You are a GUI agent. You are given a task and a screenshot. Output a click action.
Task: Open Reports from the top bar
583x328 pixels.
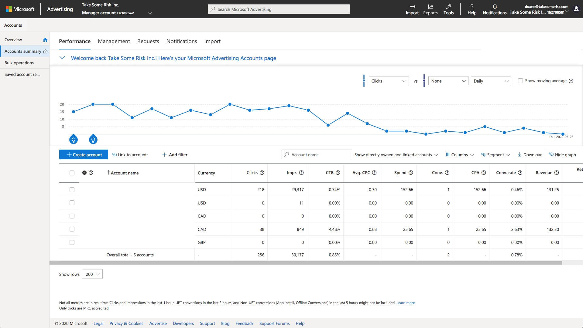point(430,9)
